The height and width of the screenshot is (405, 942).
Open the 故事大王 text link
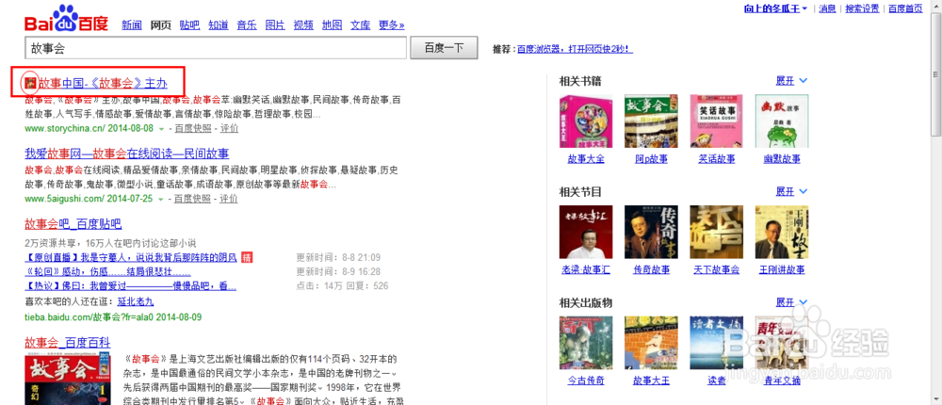(651, 381)
